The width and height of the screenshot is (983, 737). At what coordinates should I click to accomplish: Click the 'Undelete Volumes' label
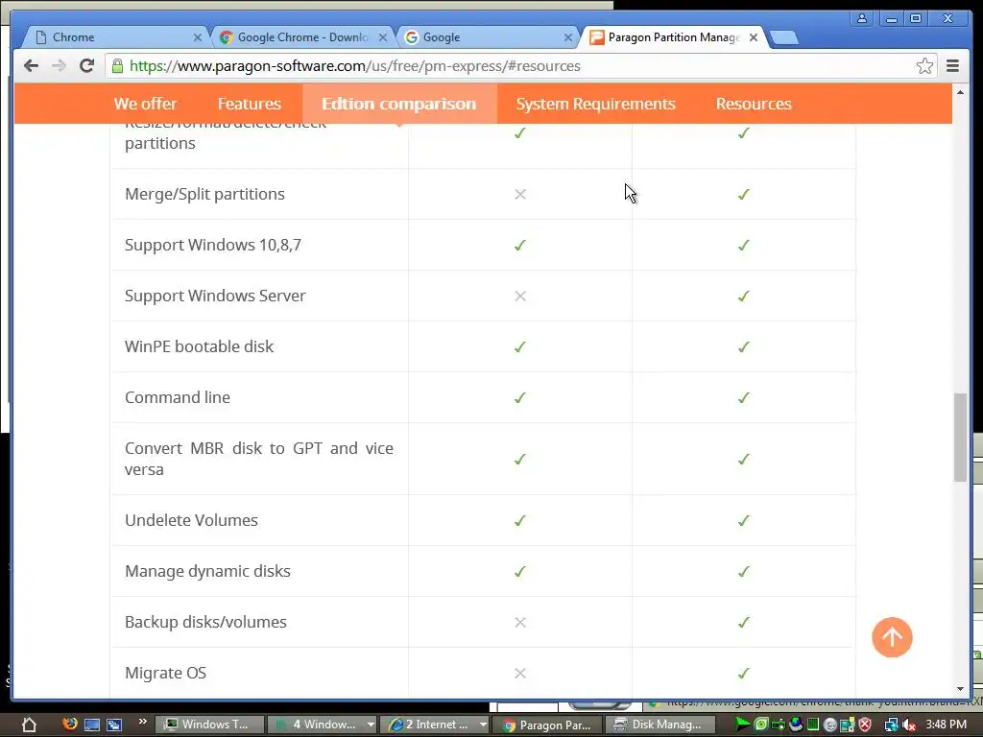191,519
